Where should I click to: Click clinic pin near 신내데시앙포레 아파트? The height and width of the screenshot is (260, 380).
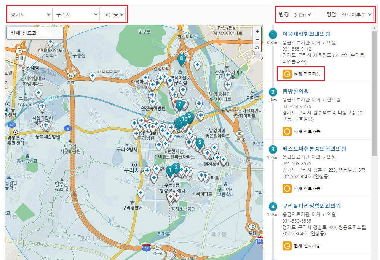click(x=50, y=43)
